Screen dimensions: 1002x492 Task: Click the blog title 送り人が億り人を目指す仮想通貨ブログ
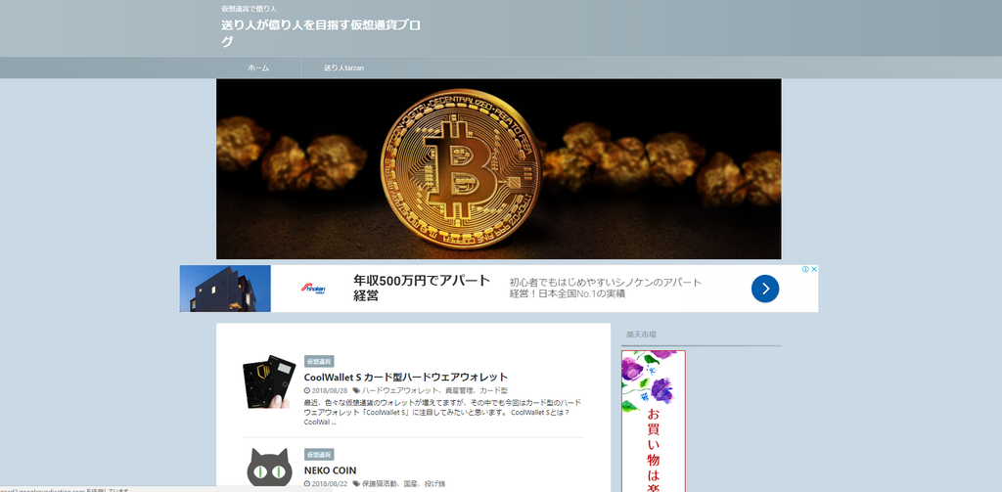click(321, 34)
